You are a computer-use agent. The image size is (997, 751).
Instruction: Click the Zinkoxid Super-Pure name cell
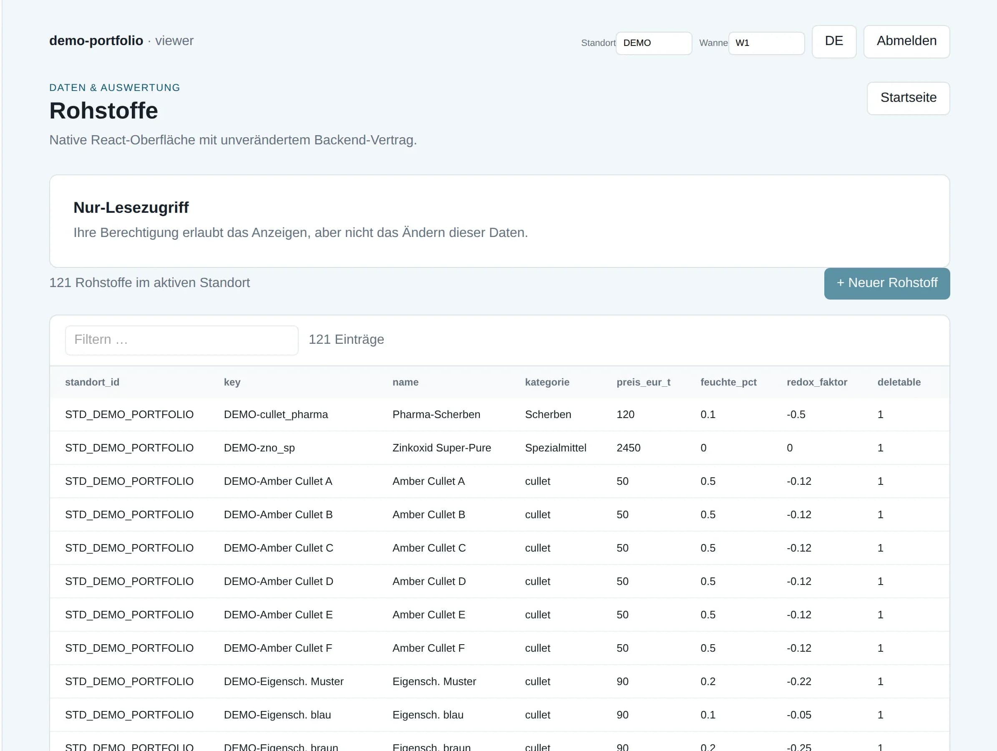[x=441, y=448]
